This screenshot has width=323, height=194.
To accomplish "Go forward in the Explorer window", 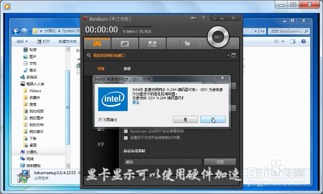I will pos(24,31).
